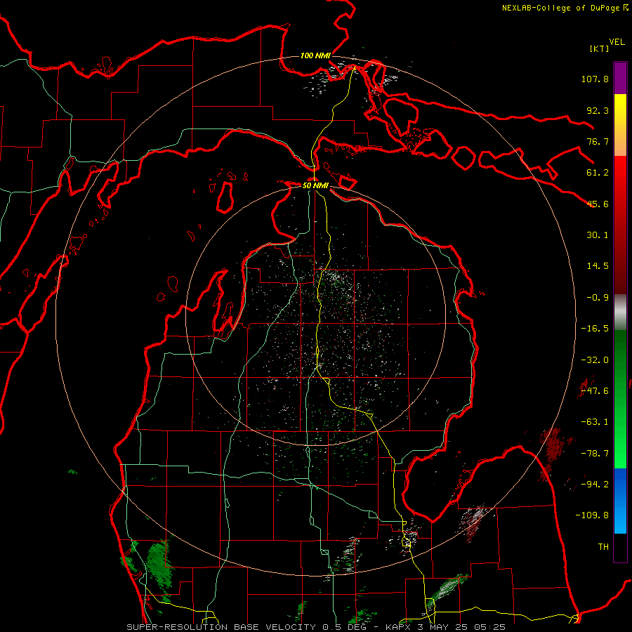This screenshot has width=632, height=632.
Task: Click the TH legend label
Action: [603, 546]
